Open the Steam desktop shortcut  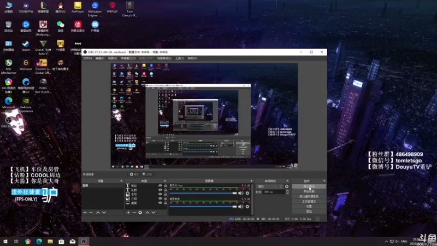point(26,46)
